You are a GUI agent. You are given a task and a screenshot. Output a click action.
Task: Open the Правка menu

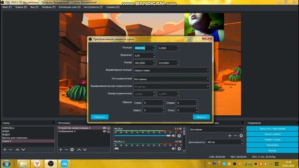coord(21,7)
